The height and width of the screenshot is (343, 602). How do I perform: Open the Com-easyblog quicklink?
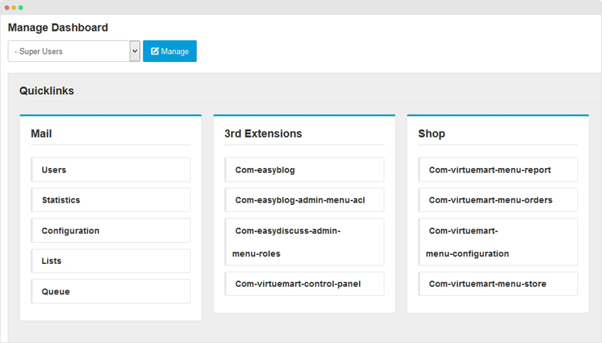click(304, 170)
